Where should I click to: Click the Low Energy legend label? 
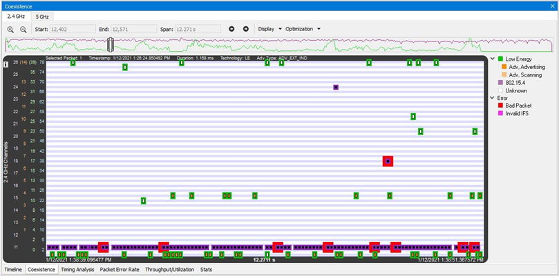pyautogui.click(x=518, y=59)
